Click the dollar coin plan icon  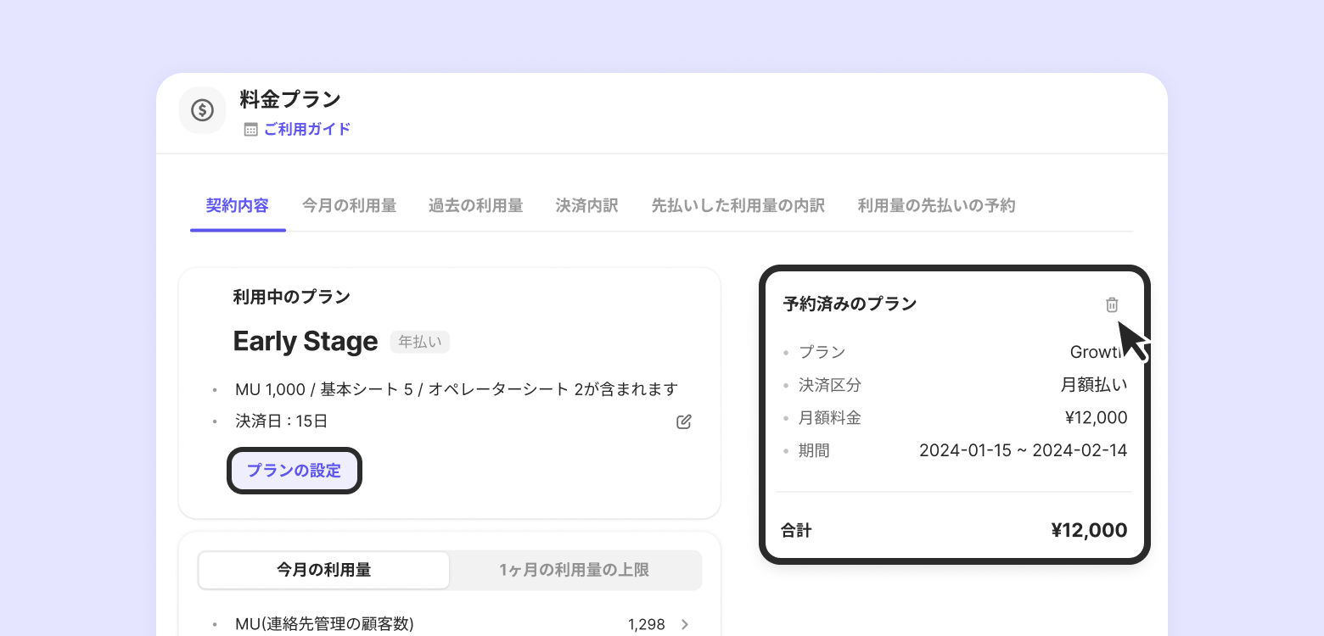202,110
